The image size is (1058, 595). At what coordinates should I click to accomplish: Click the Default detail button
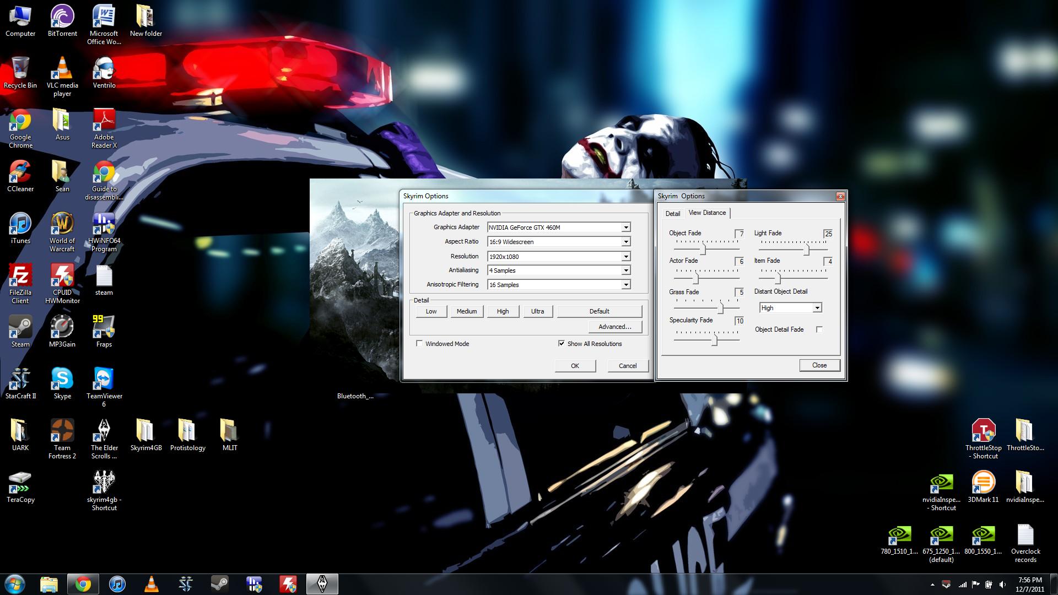600,311
